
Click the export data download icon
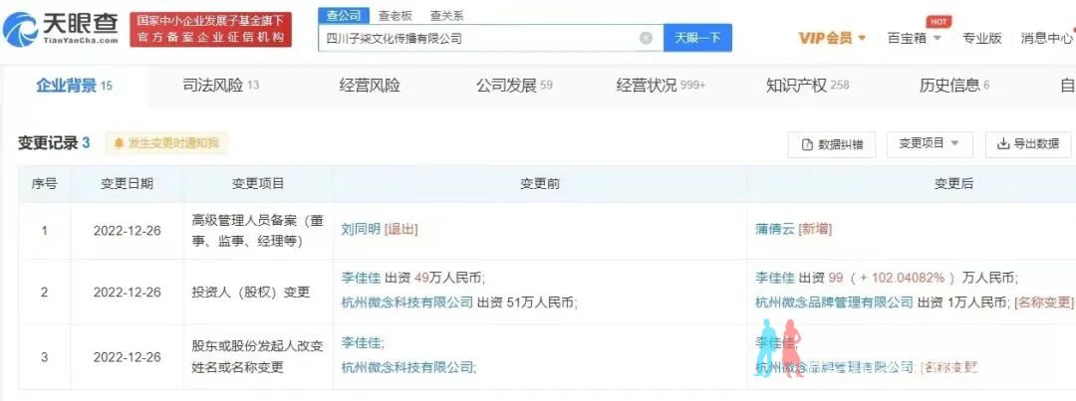pyautogui.click(x=1003, y=144)
